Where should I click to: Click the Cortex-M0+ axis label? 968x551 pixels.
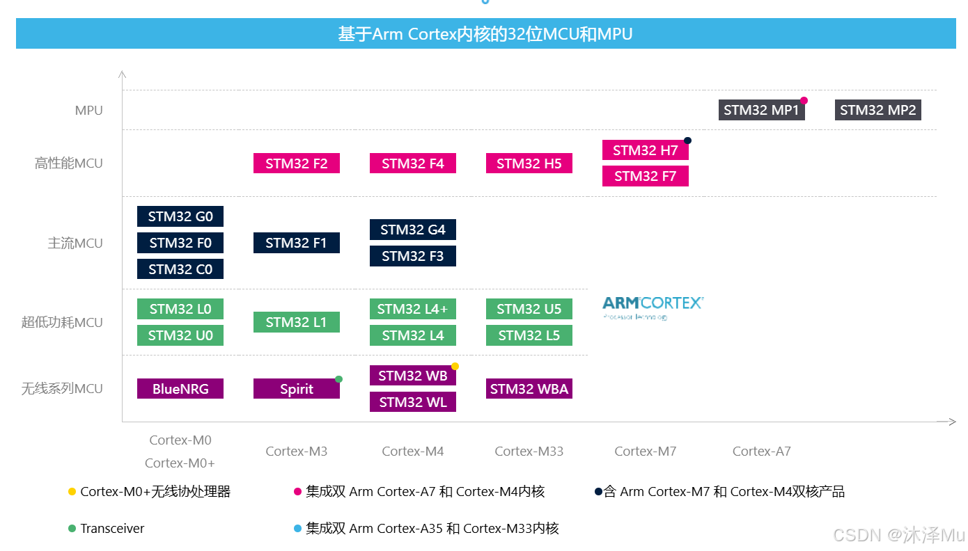pos(180,463)
